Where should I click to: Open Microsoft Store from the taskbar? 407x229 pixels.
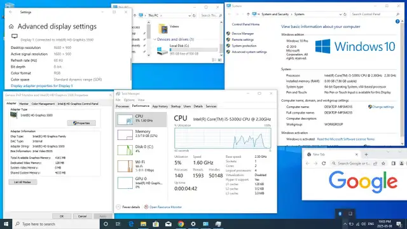[156, 224]
